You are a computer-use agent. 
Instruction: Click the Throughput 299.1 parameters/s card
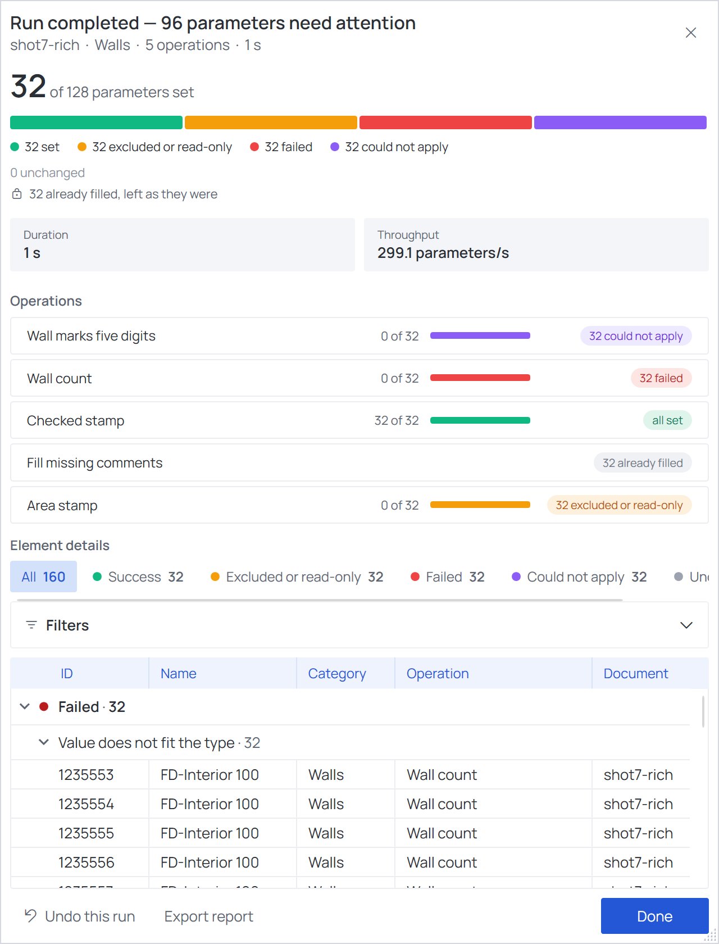(x=536, y=244)
